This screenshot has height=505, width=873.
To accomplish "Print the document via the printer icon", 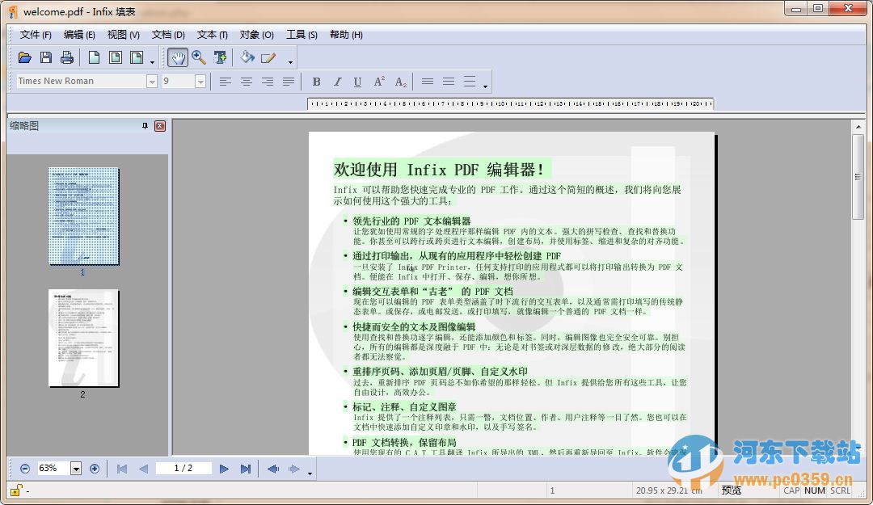I will (66, 57).
